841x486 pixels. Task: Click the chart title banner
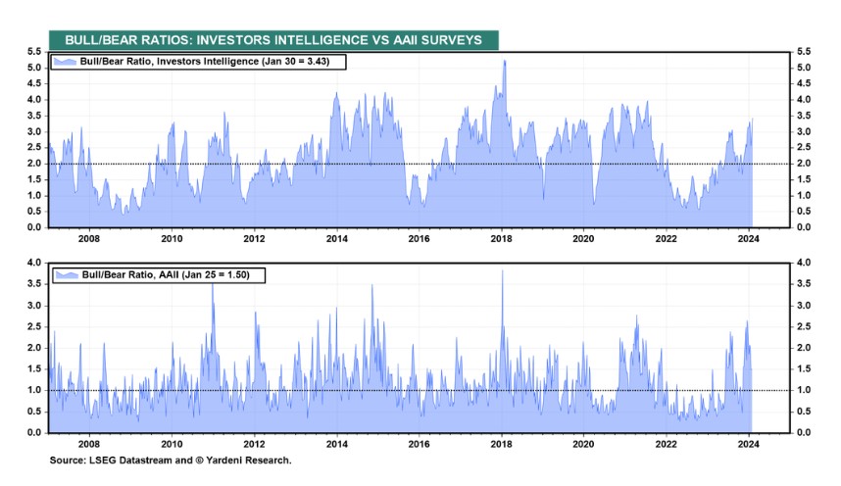click(x=273, y=40)
